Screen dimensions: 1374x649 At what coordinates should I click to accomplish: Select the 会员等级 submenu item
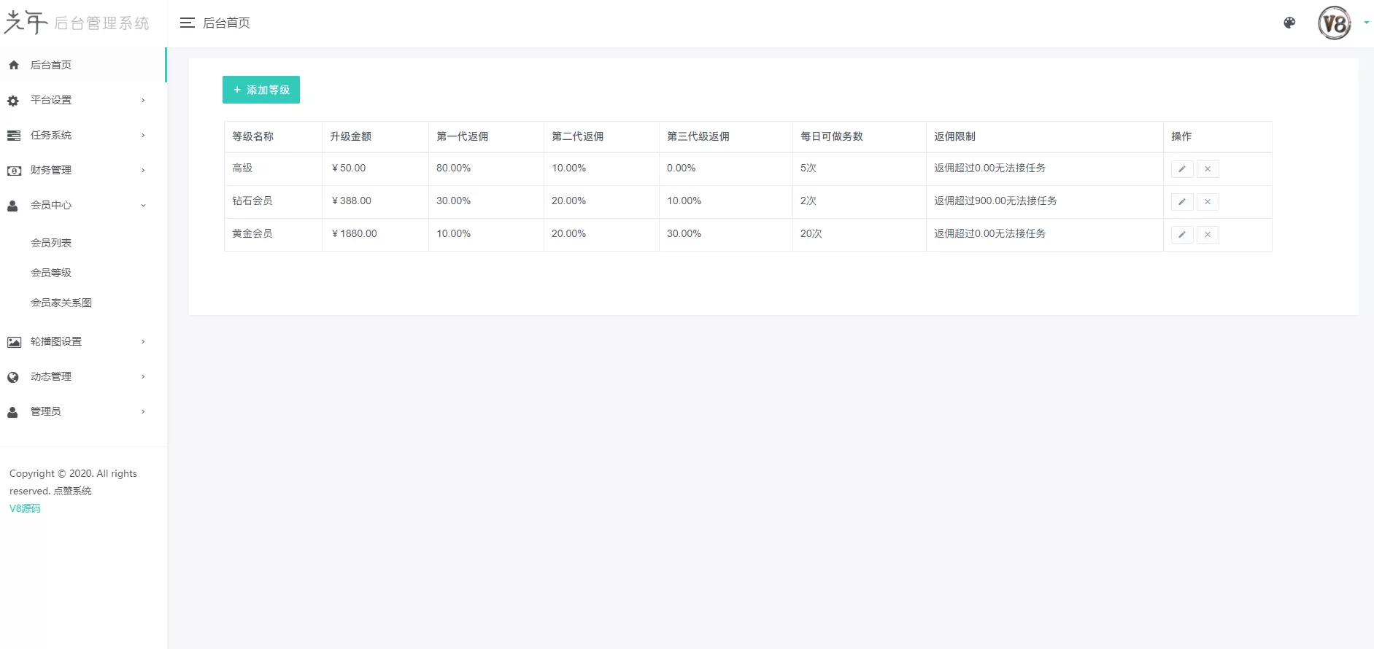pos(51,273)
